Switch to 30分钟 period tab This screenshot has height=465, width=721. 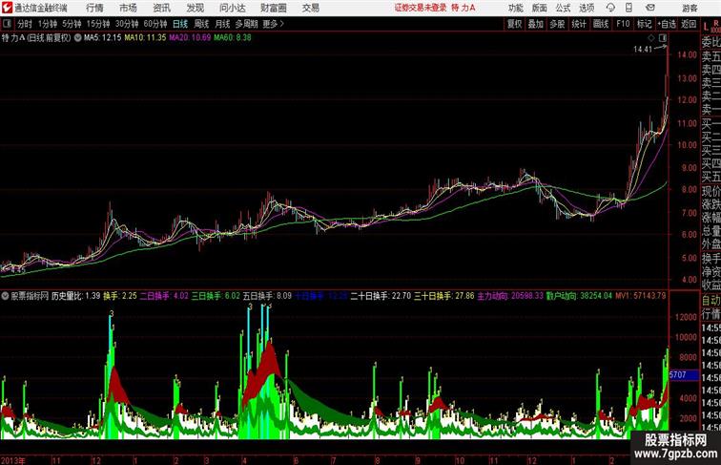click(x=127, y=24)
